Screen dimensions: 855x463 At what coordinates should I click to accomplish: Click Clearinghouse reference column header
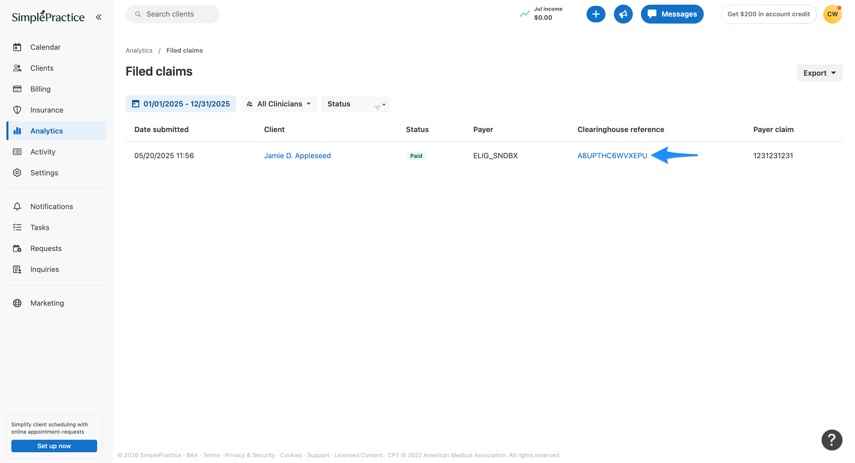621,129
